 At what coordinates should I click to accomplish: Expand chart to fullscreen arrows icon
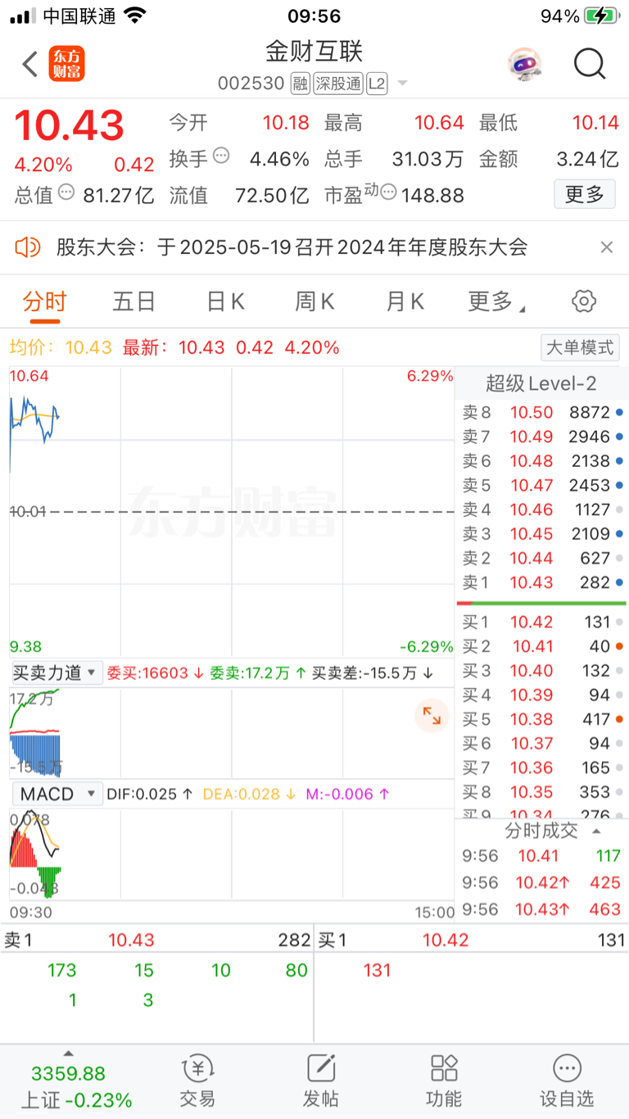point(432,715)
